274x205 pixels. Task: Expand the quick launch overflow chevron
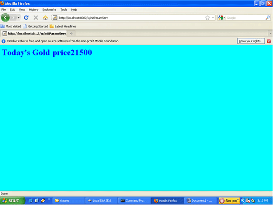(x=49, y=199)
